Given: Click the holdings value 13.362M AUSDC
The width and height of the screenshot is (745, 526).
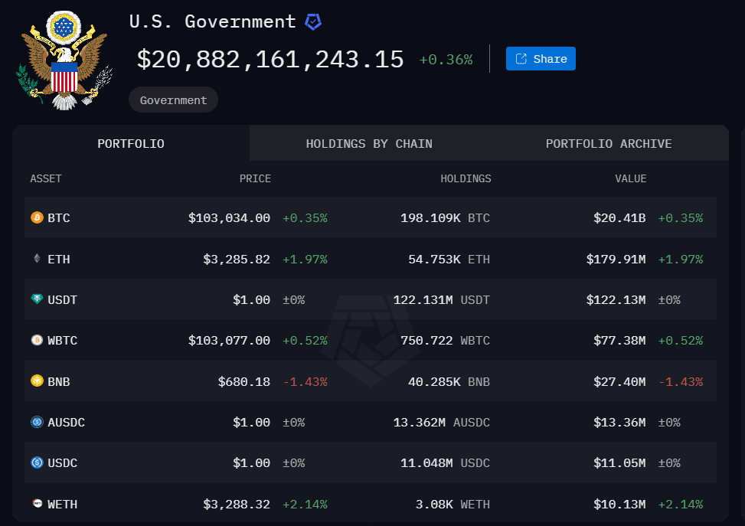Looking at the screenshot, I should tap(441, 423).
